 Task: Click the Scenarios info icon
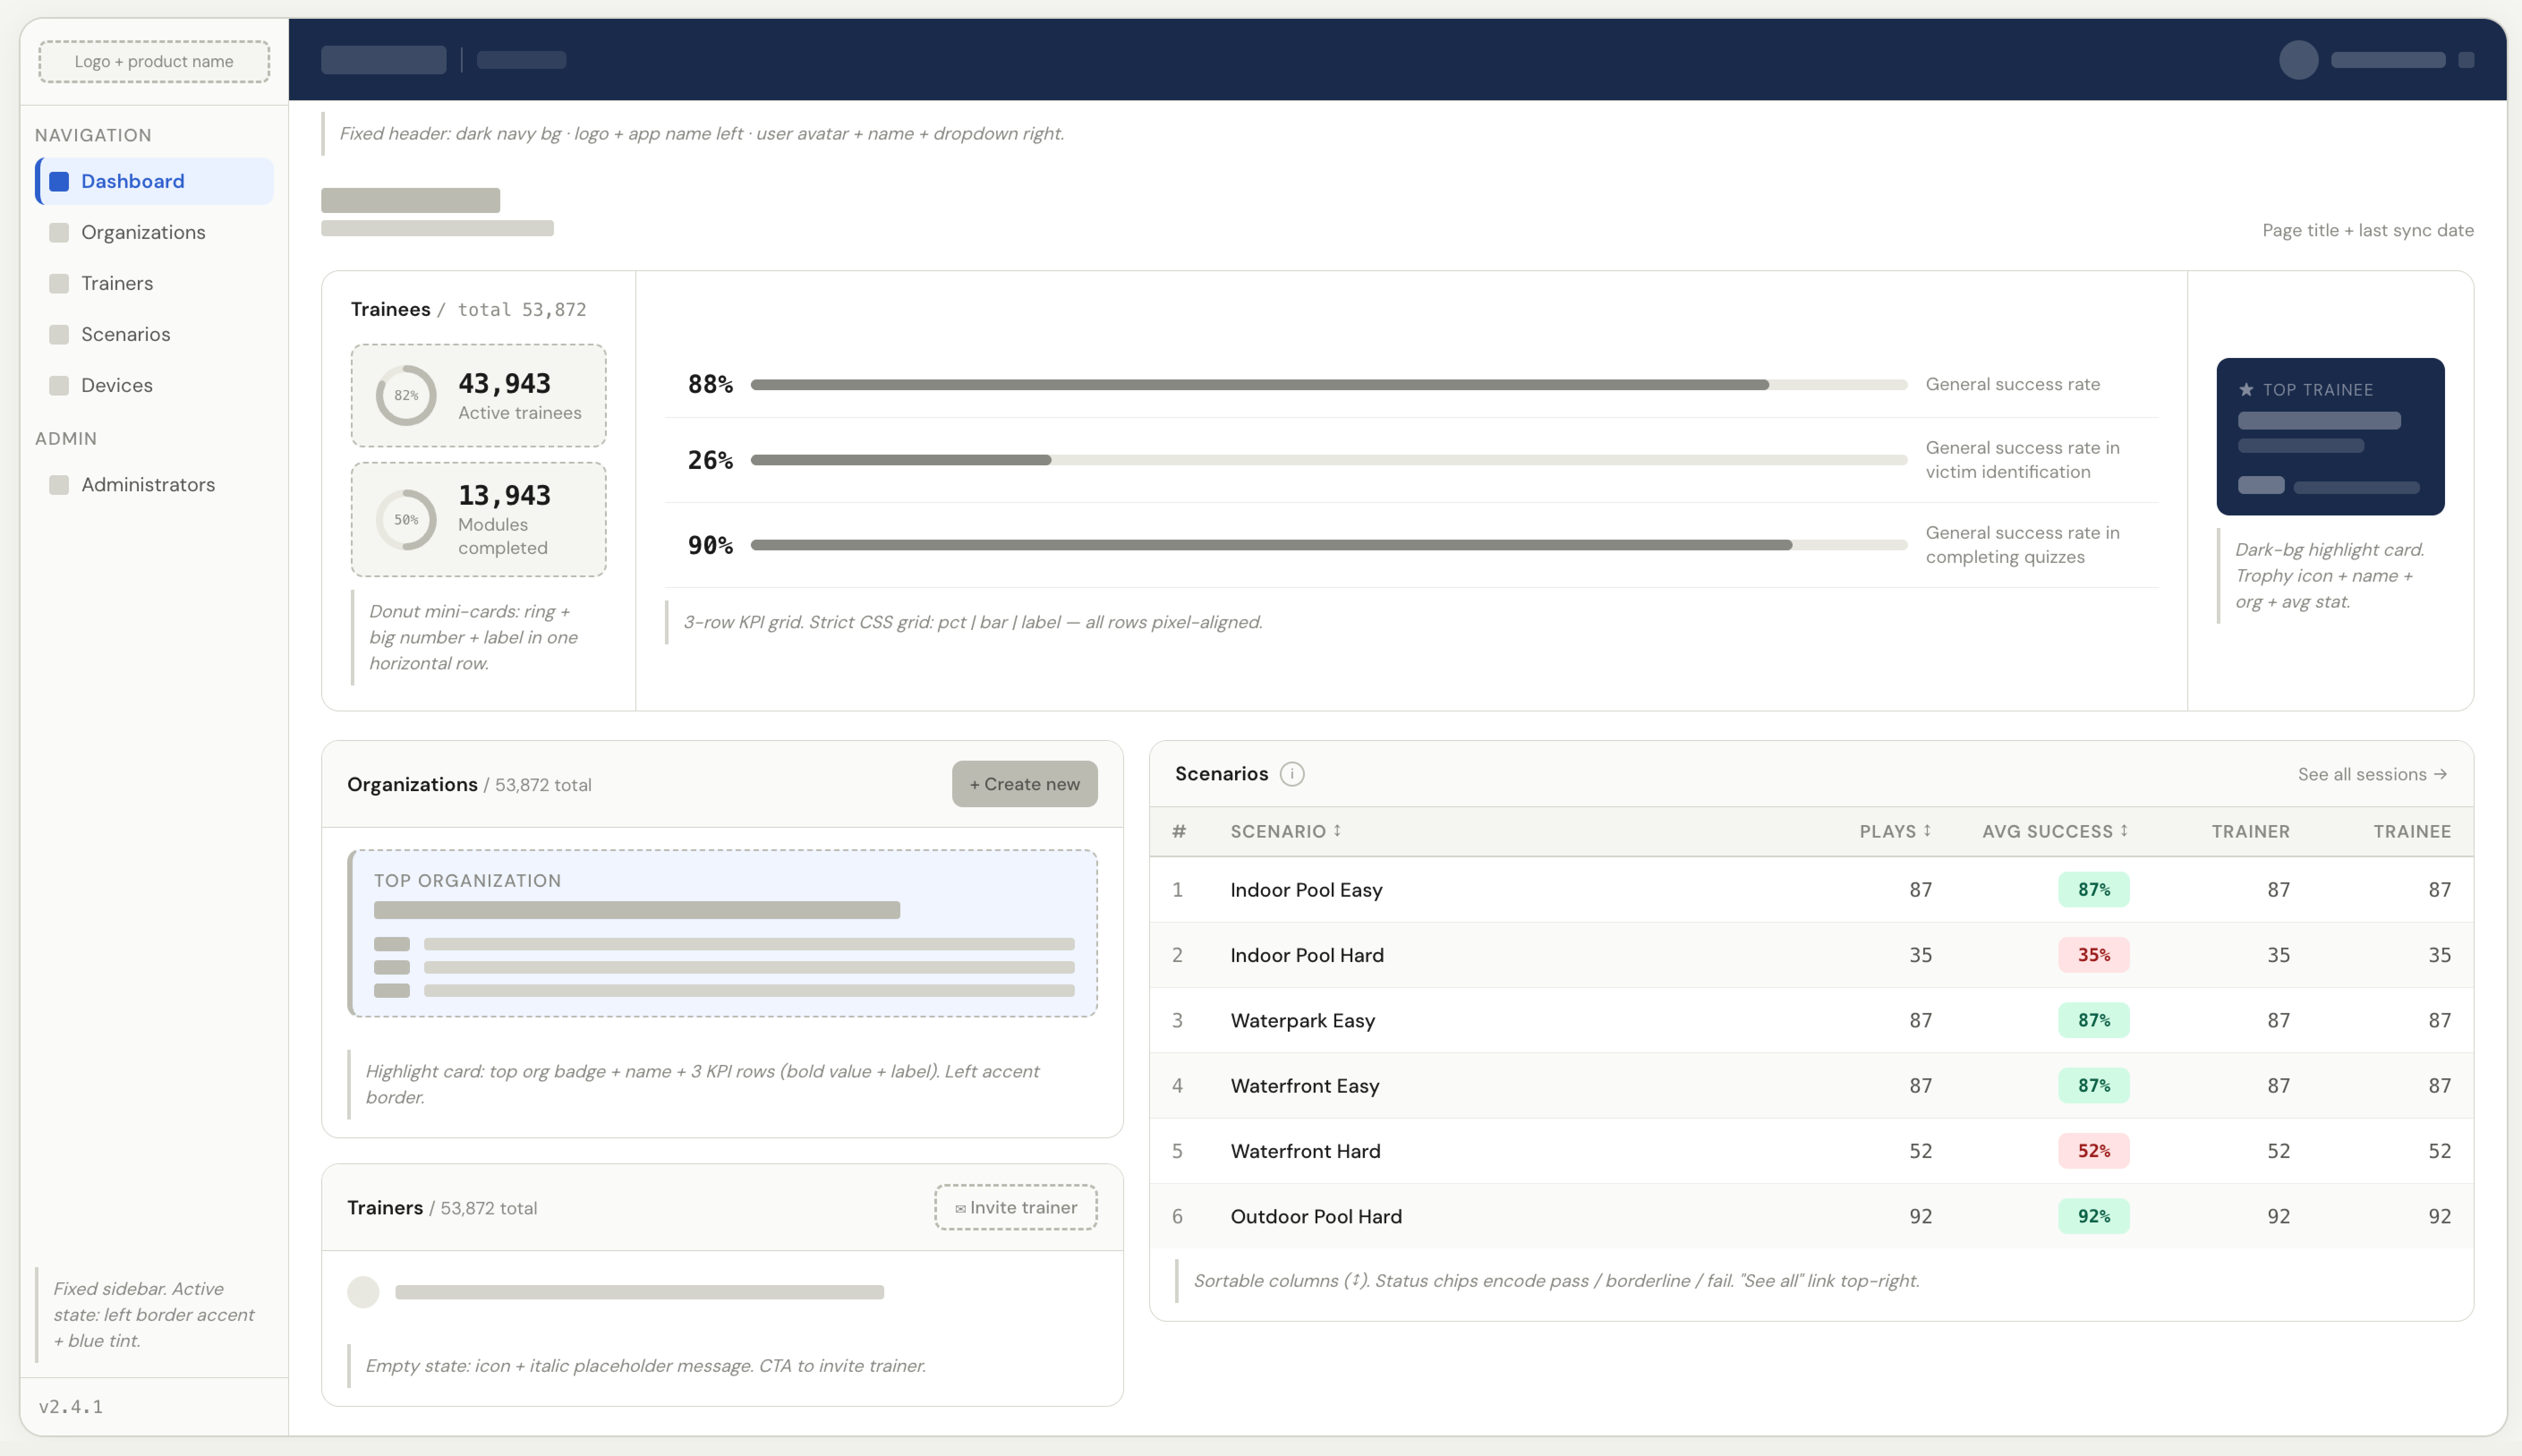(1292, 774)
